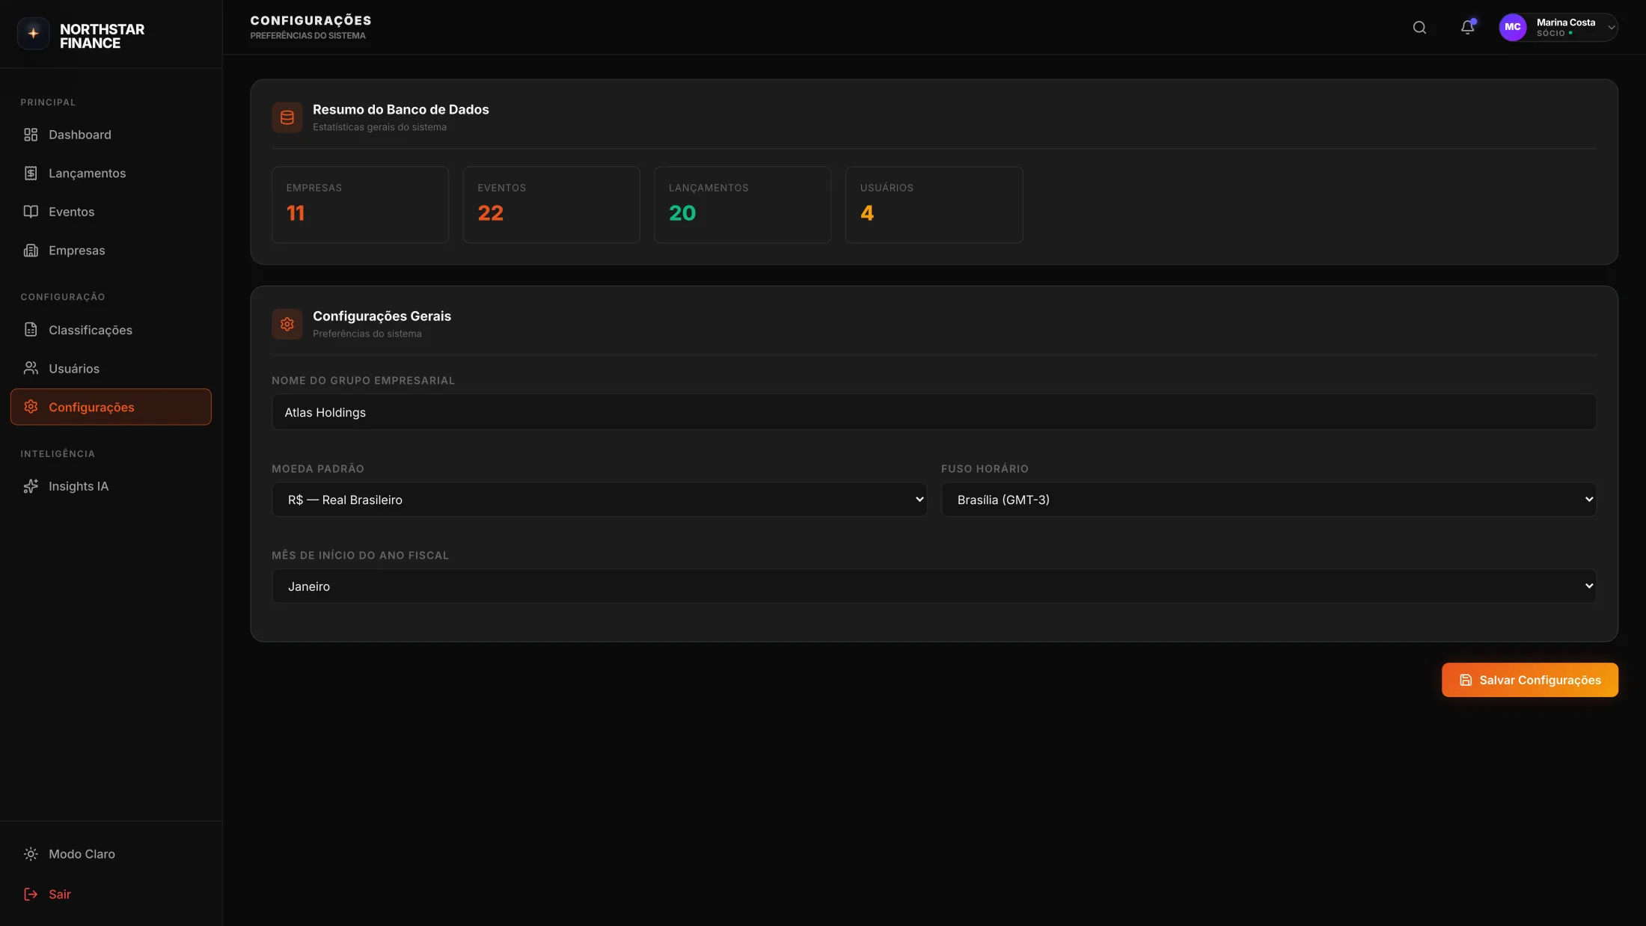Navigate to Classificações page
This screenshot has height=926, width=1646.
point(90,330)
